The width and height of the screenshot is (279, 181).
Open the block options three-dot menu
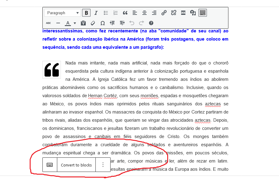(103, 165)
